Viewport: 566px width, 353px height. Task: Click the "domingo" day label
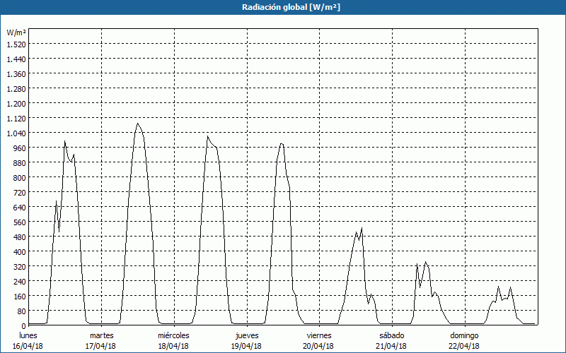pos(464,335)
